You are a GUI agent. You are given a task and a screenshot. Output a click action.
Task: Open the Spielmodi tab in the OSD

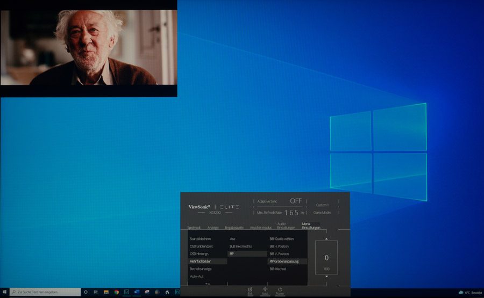pos(194,228)
